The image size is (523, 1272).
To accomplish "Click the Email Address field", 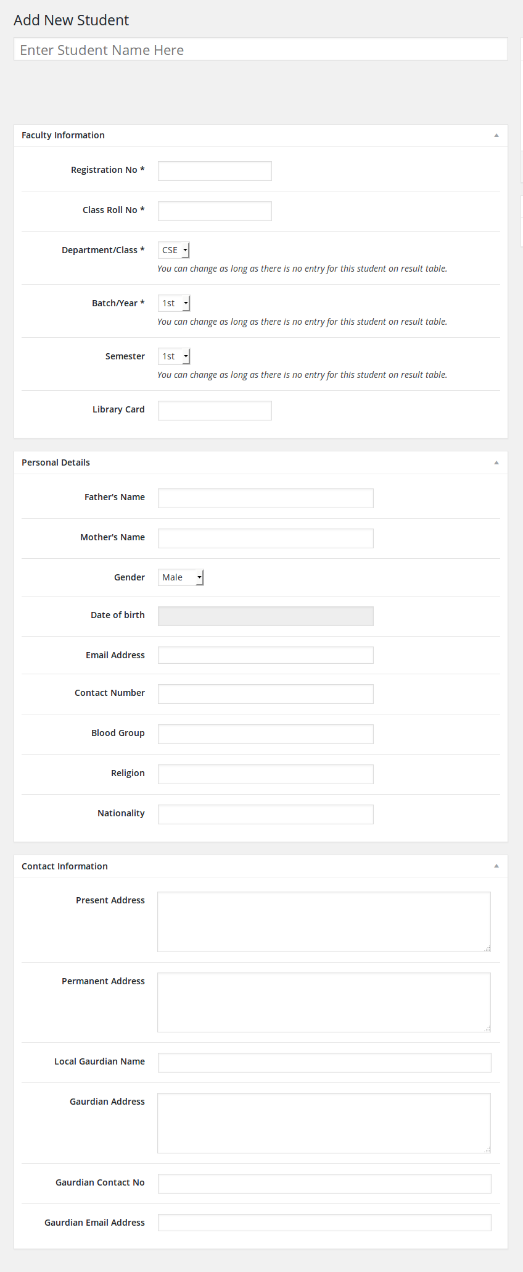I will pyautogui.click(x=265, y=655).
